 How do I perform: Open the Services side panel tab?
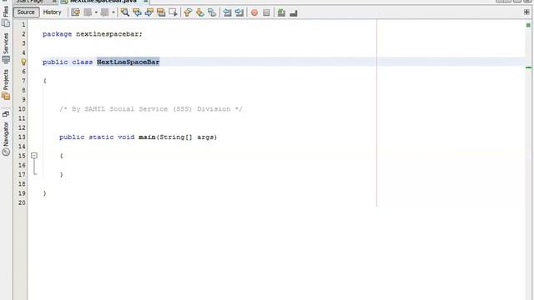tap(6, 43)
